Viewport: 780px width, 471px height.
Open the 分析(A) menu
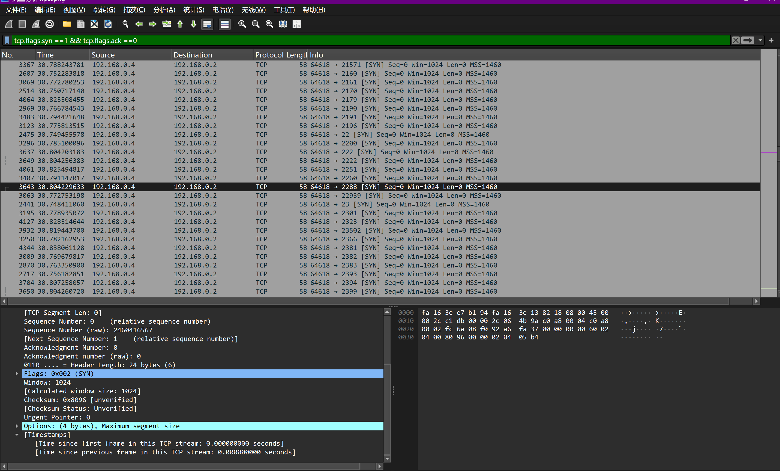(x=164, y=10)
